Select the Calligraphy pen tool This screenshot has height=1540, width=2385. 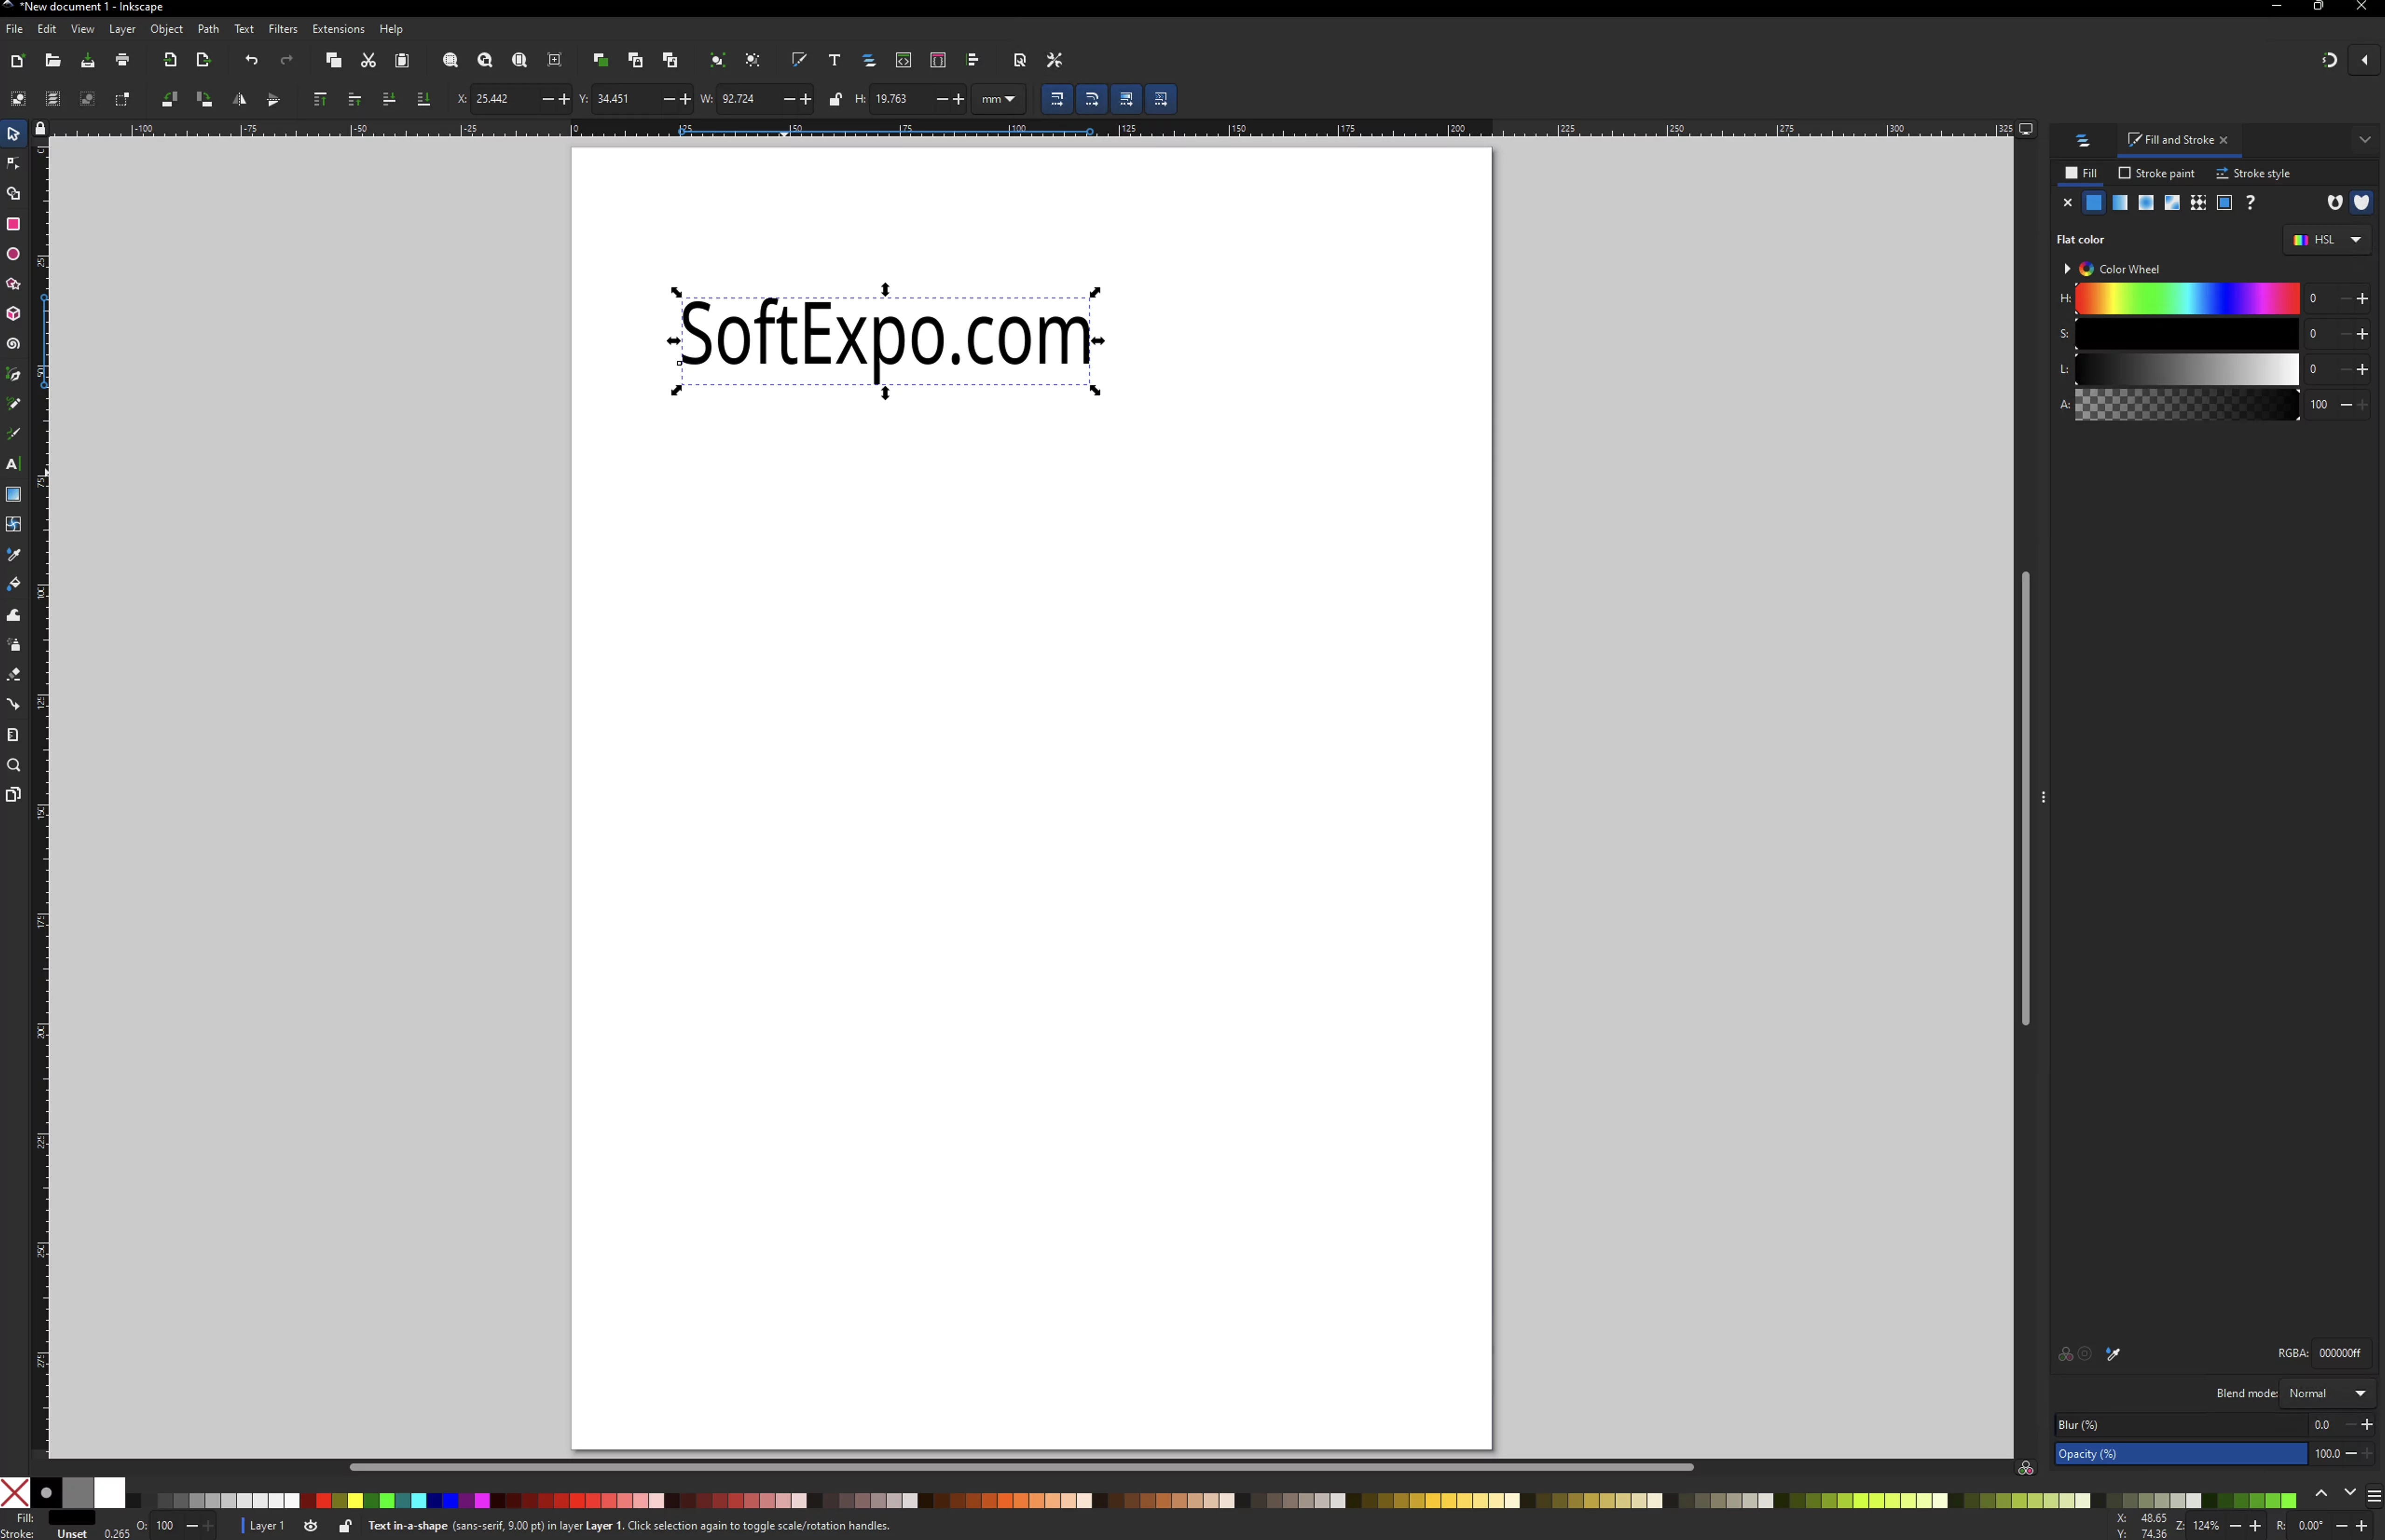13,433
